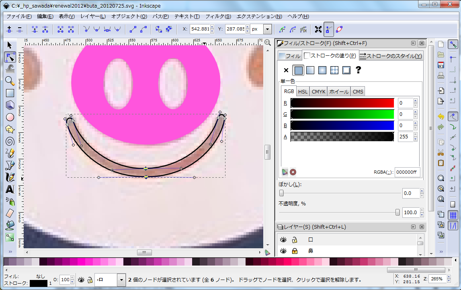Click the Undo arrow in right toolbar
This screenshot has width=461, height=290.
[441, 116]
